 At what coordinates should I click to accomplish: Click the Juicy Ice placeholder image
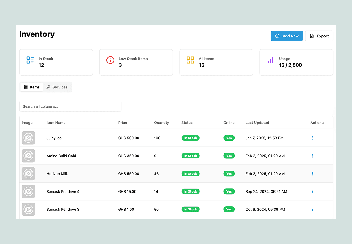pyautogui.click(x=28, y=138)
